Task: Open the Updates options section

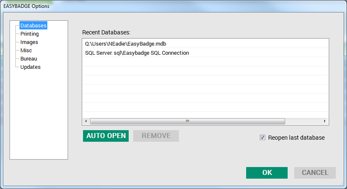Action: [30, 67]
